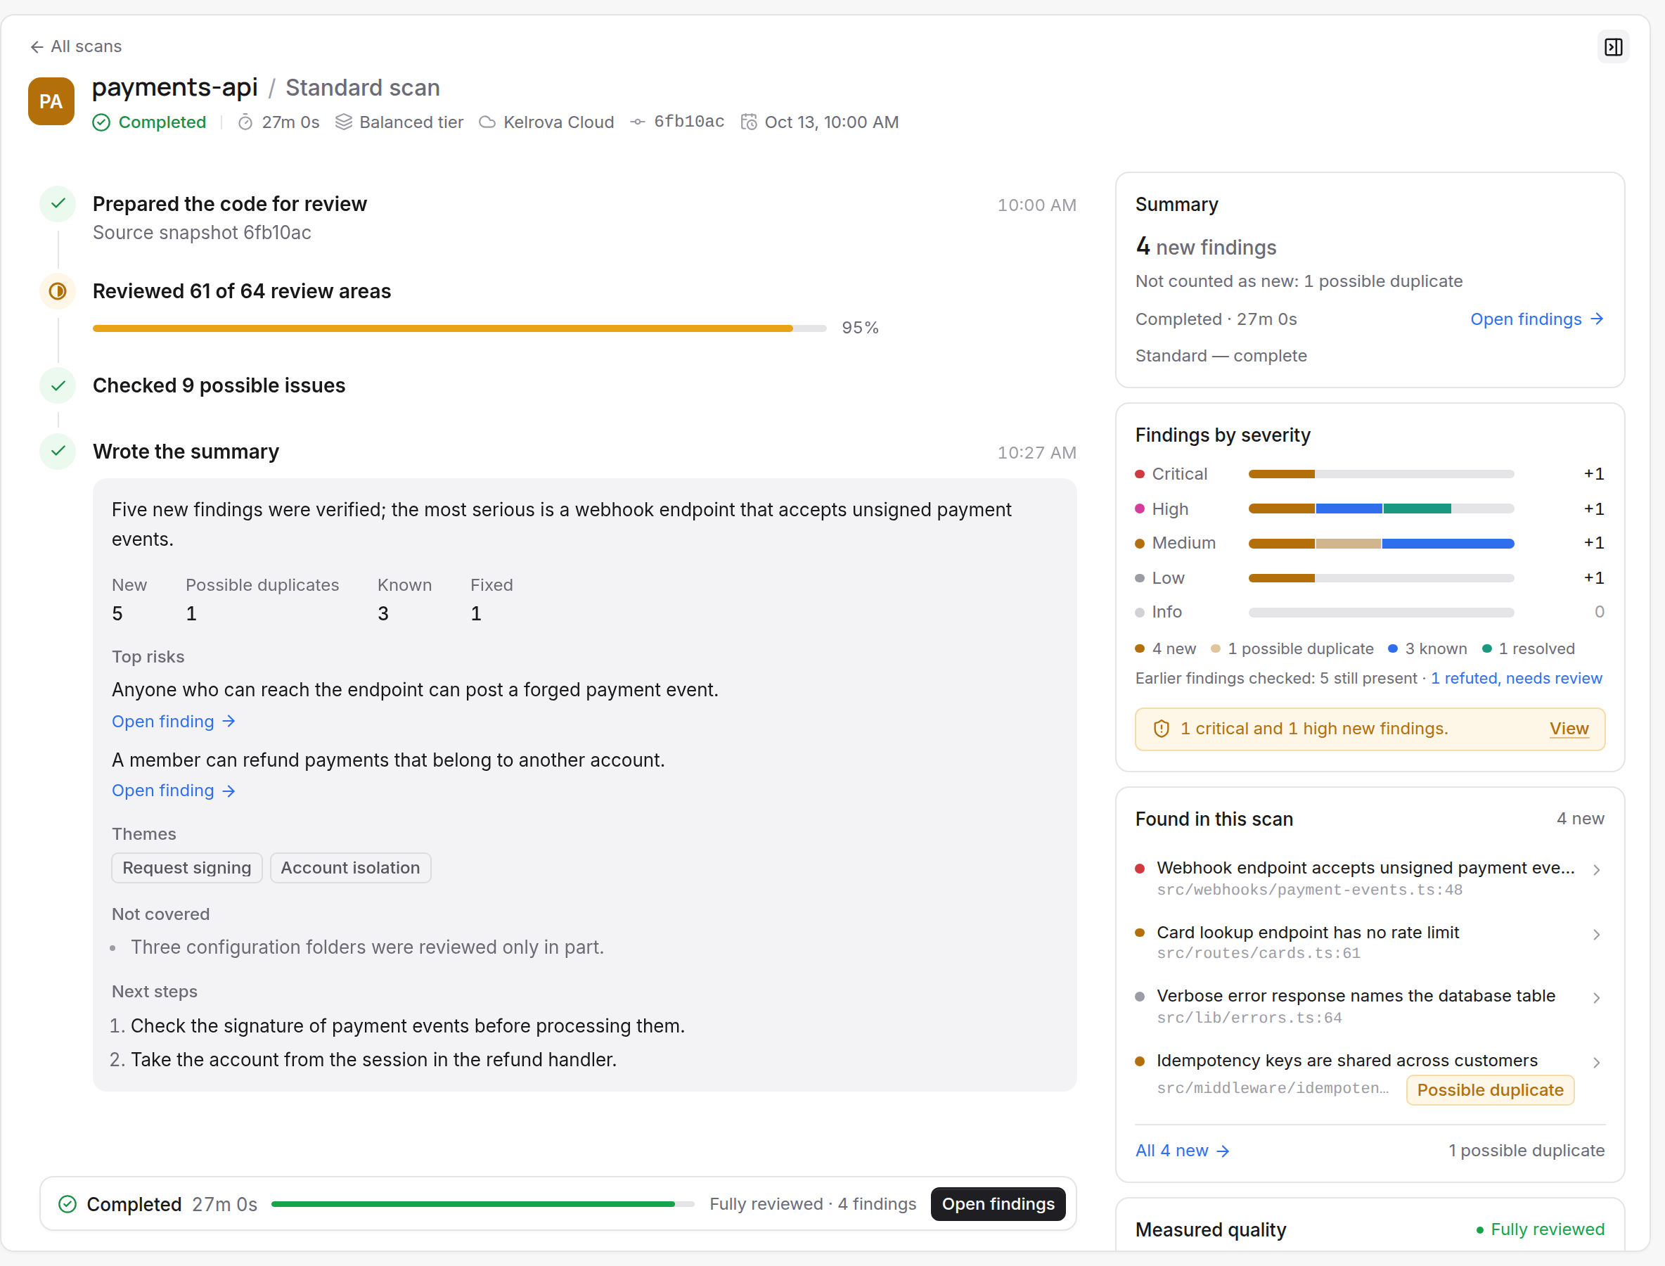Image resolution: width=1665 pixels, height=1266 pixels.
Task: Click 'src/webhooks/payment-events.ts:48' file path
Action: pyautogui.click(x=1309, y=890)
